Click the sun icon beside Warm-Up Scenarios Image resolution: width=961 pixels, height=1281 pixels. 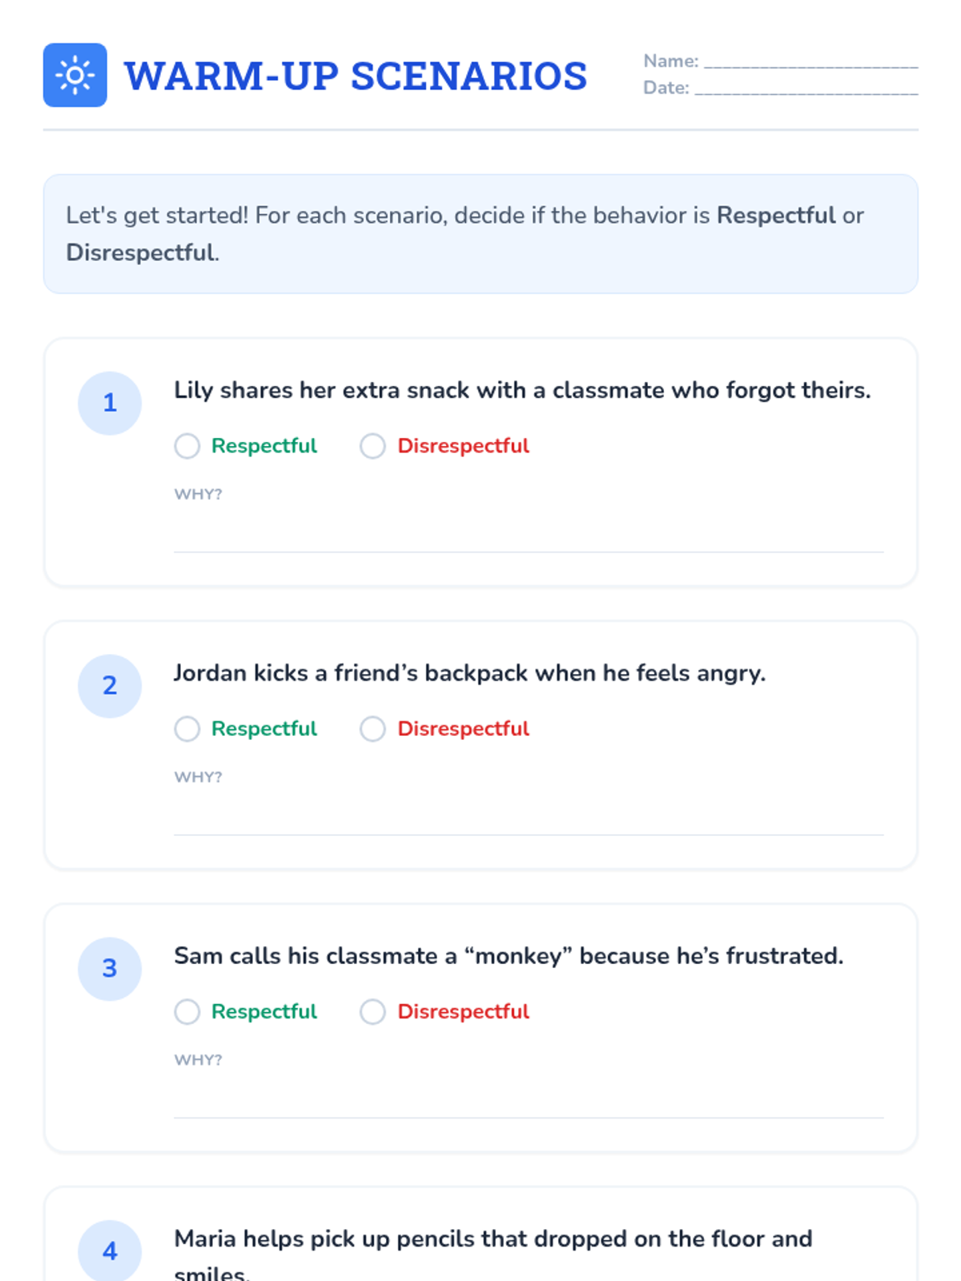75,75
